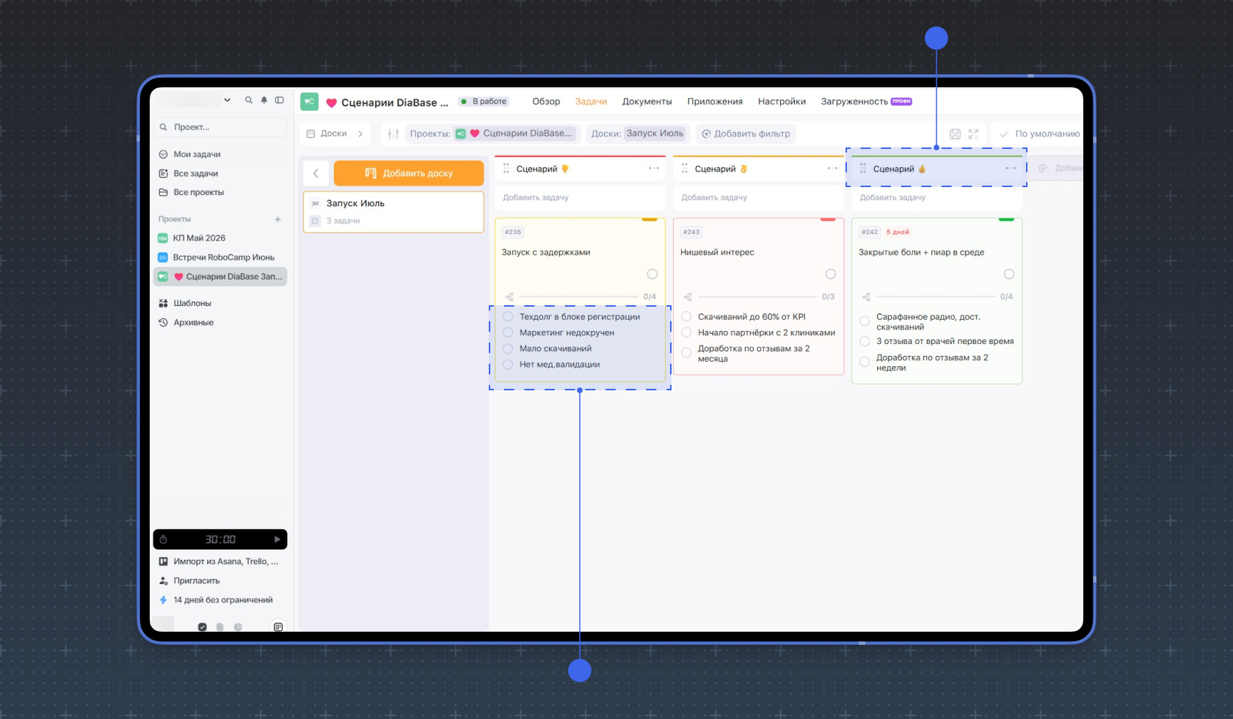Grab drag handle of thumbs-up Сценарий column
The width and height of the screenshot is (1233, 719).
[862, 169]
